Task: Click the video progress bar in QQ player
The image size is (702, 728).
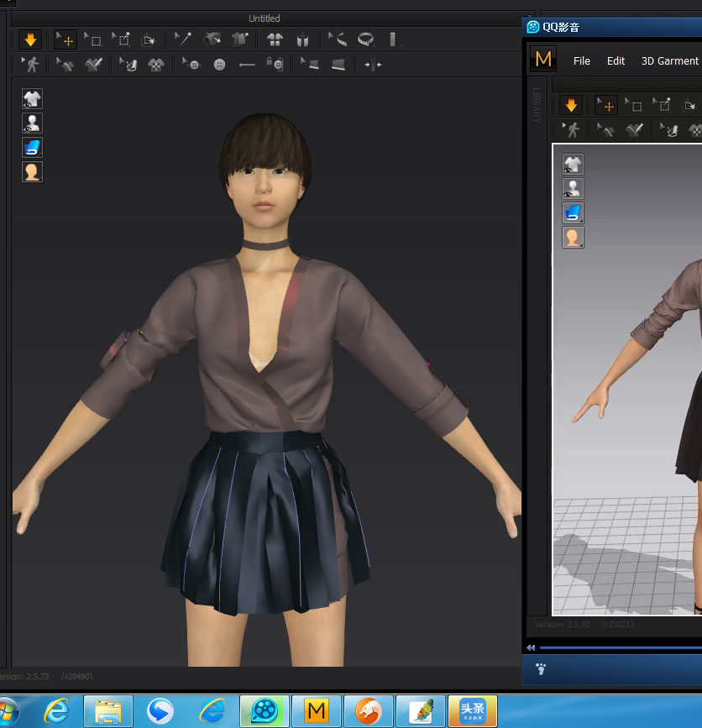Action: [620, 647]
